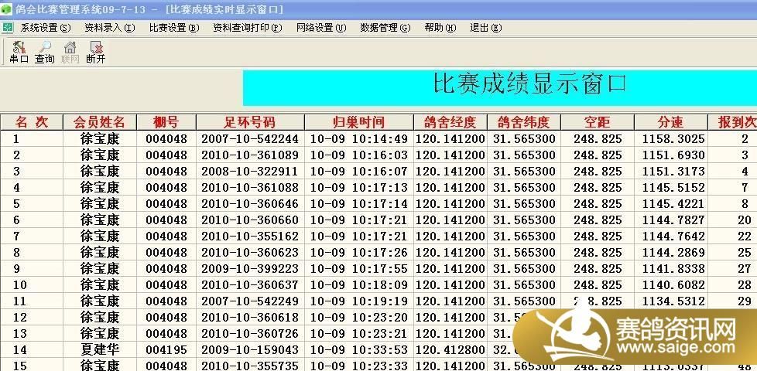757x371 pixels.
Task: Open the 网络设置 menu
Action: (x=320, y=28)
